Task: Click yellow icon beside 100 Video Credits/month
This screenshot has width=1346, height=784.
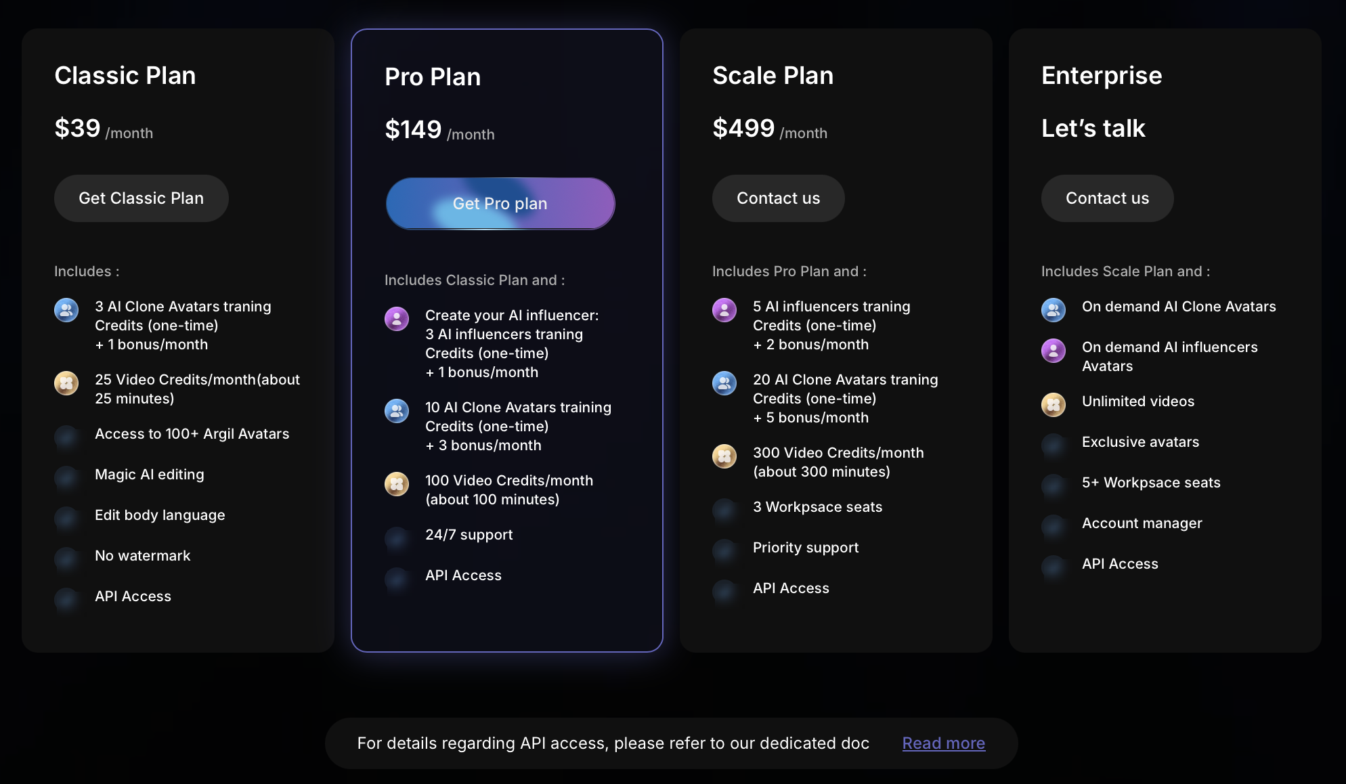Action: pyautogui.click(x=397, y=484)
